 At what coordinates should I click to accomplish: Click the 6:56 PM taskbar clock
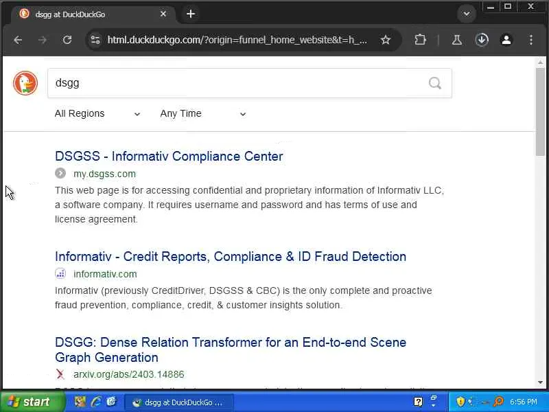(x=524, y=402)
